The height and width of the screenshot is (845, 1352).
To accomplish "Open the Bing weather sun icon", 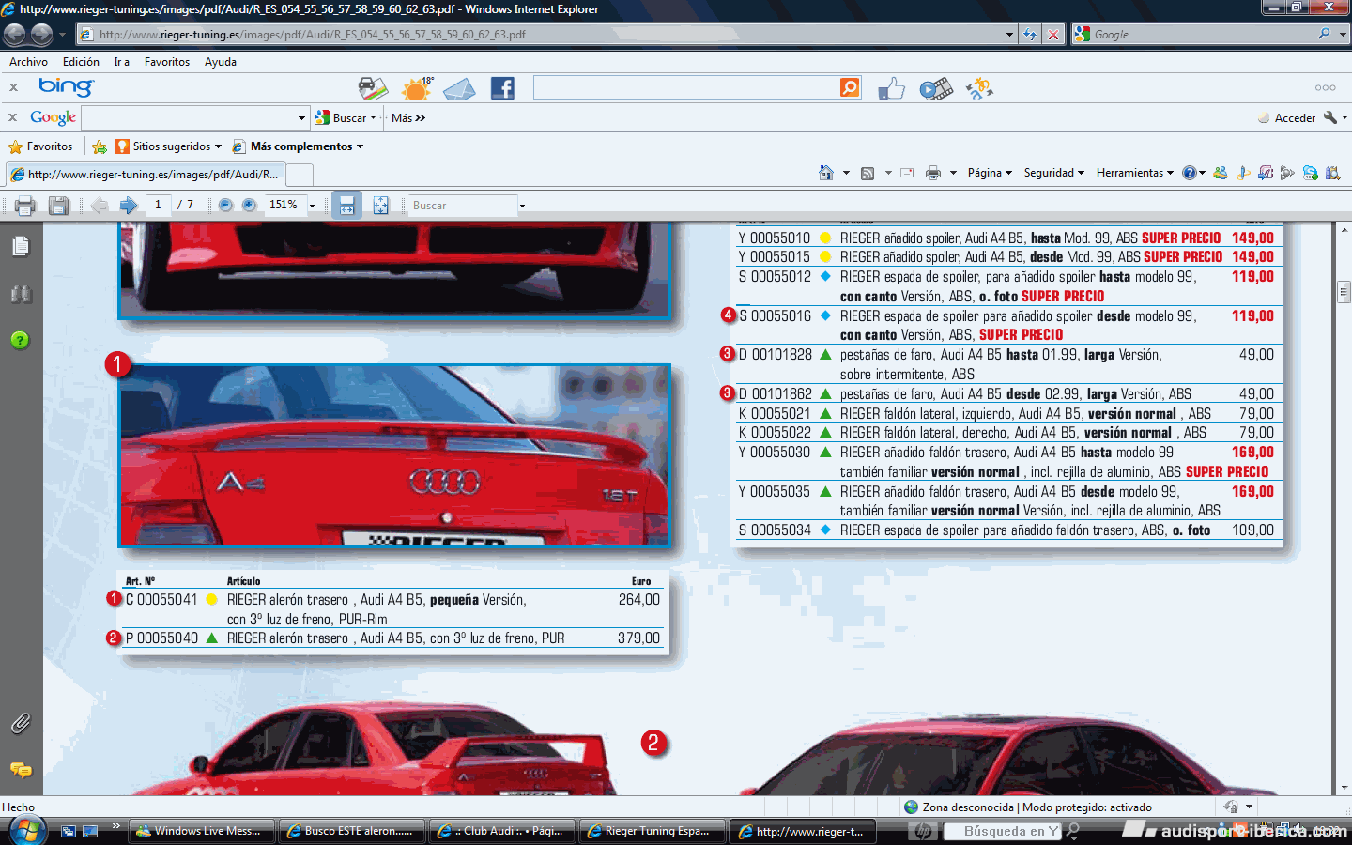I will pyautogui.click(x=417, y=89).
